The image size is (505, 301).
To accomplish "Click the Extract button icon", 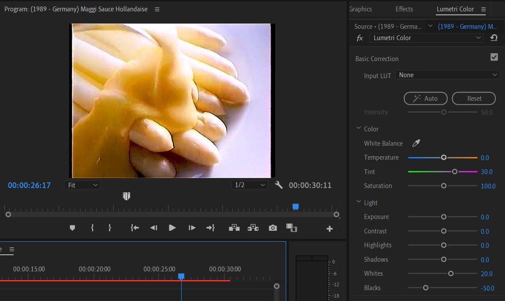I will click(x=253, y=228).
